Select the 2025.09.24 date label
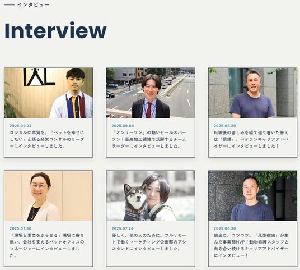The width and height of the screenshot is (300, 270). (21, 126)
